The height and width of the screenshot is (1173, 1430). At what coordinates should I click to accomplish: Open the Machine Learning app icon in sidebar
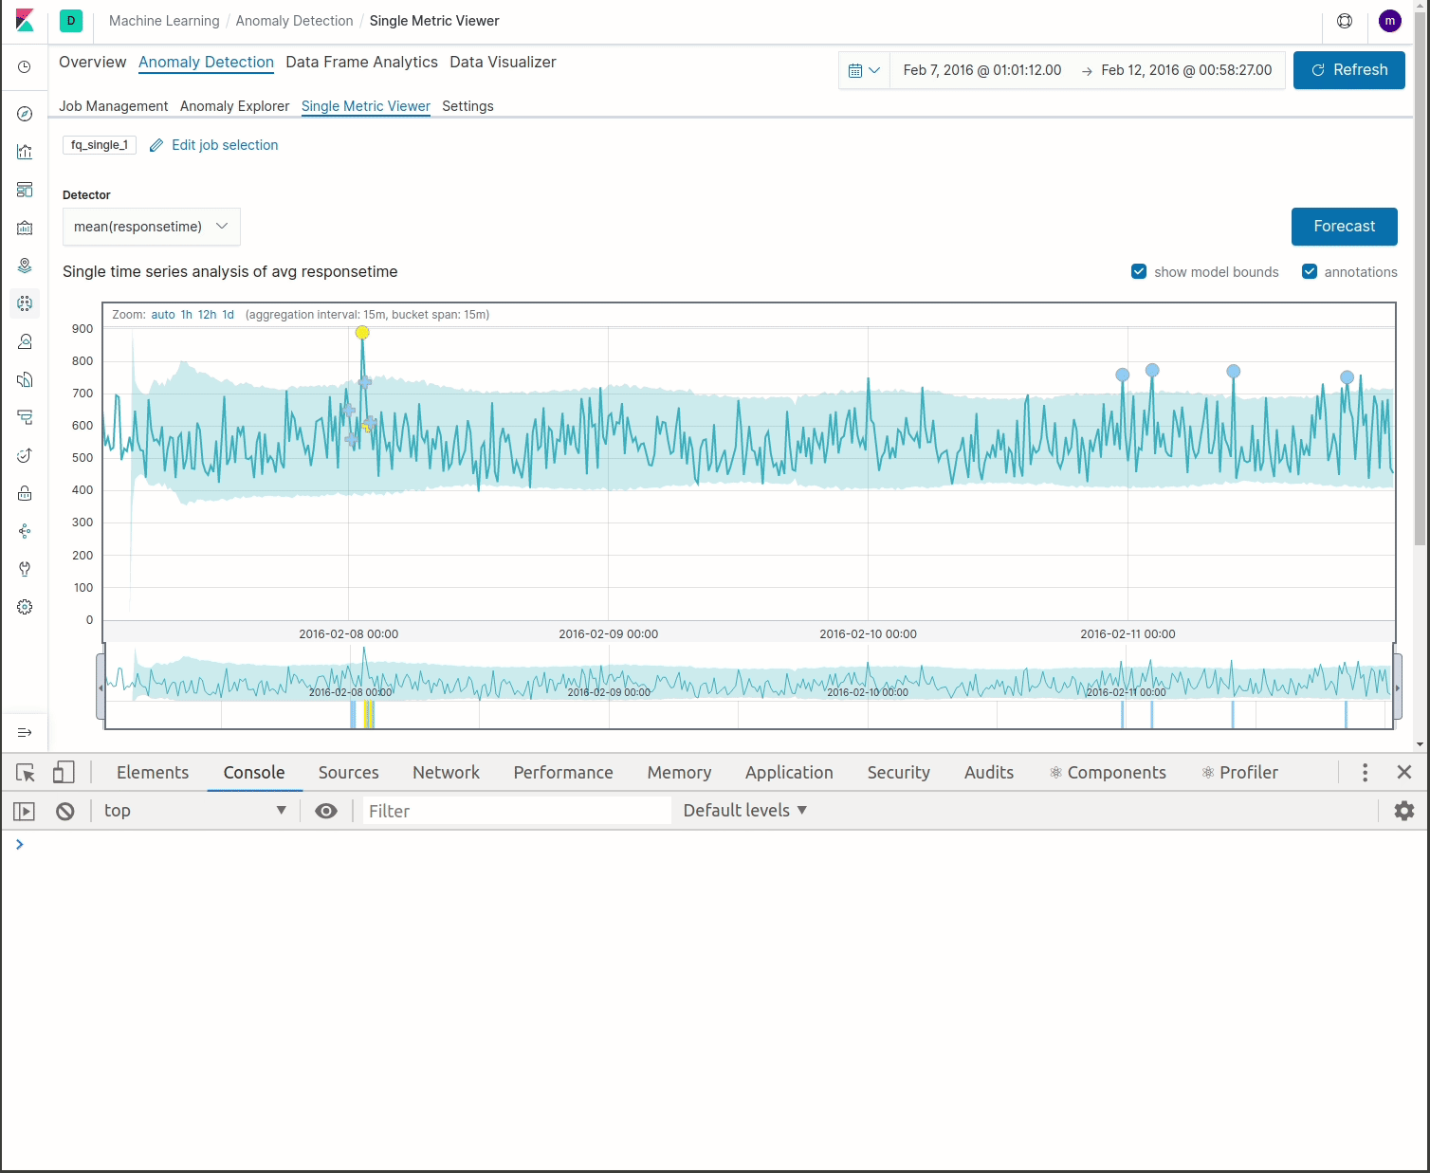pyautogui.click(x=25, y=303)
